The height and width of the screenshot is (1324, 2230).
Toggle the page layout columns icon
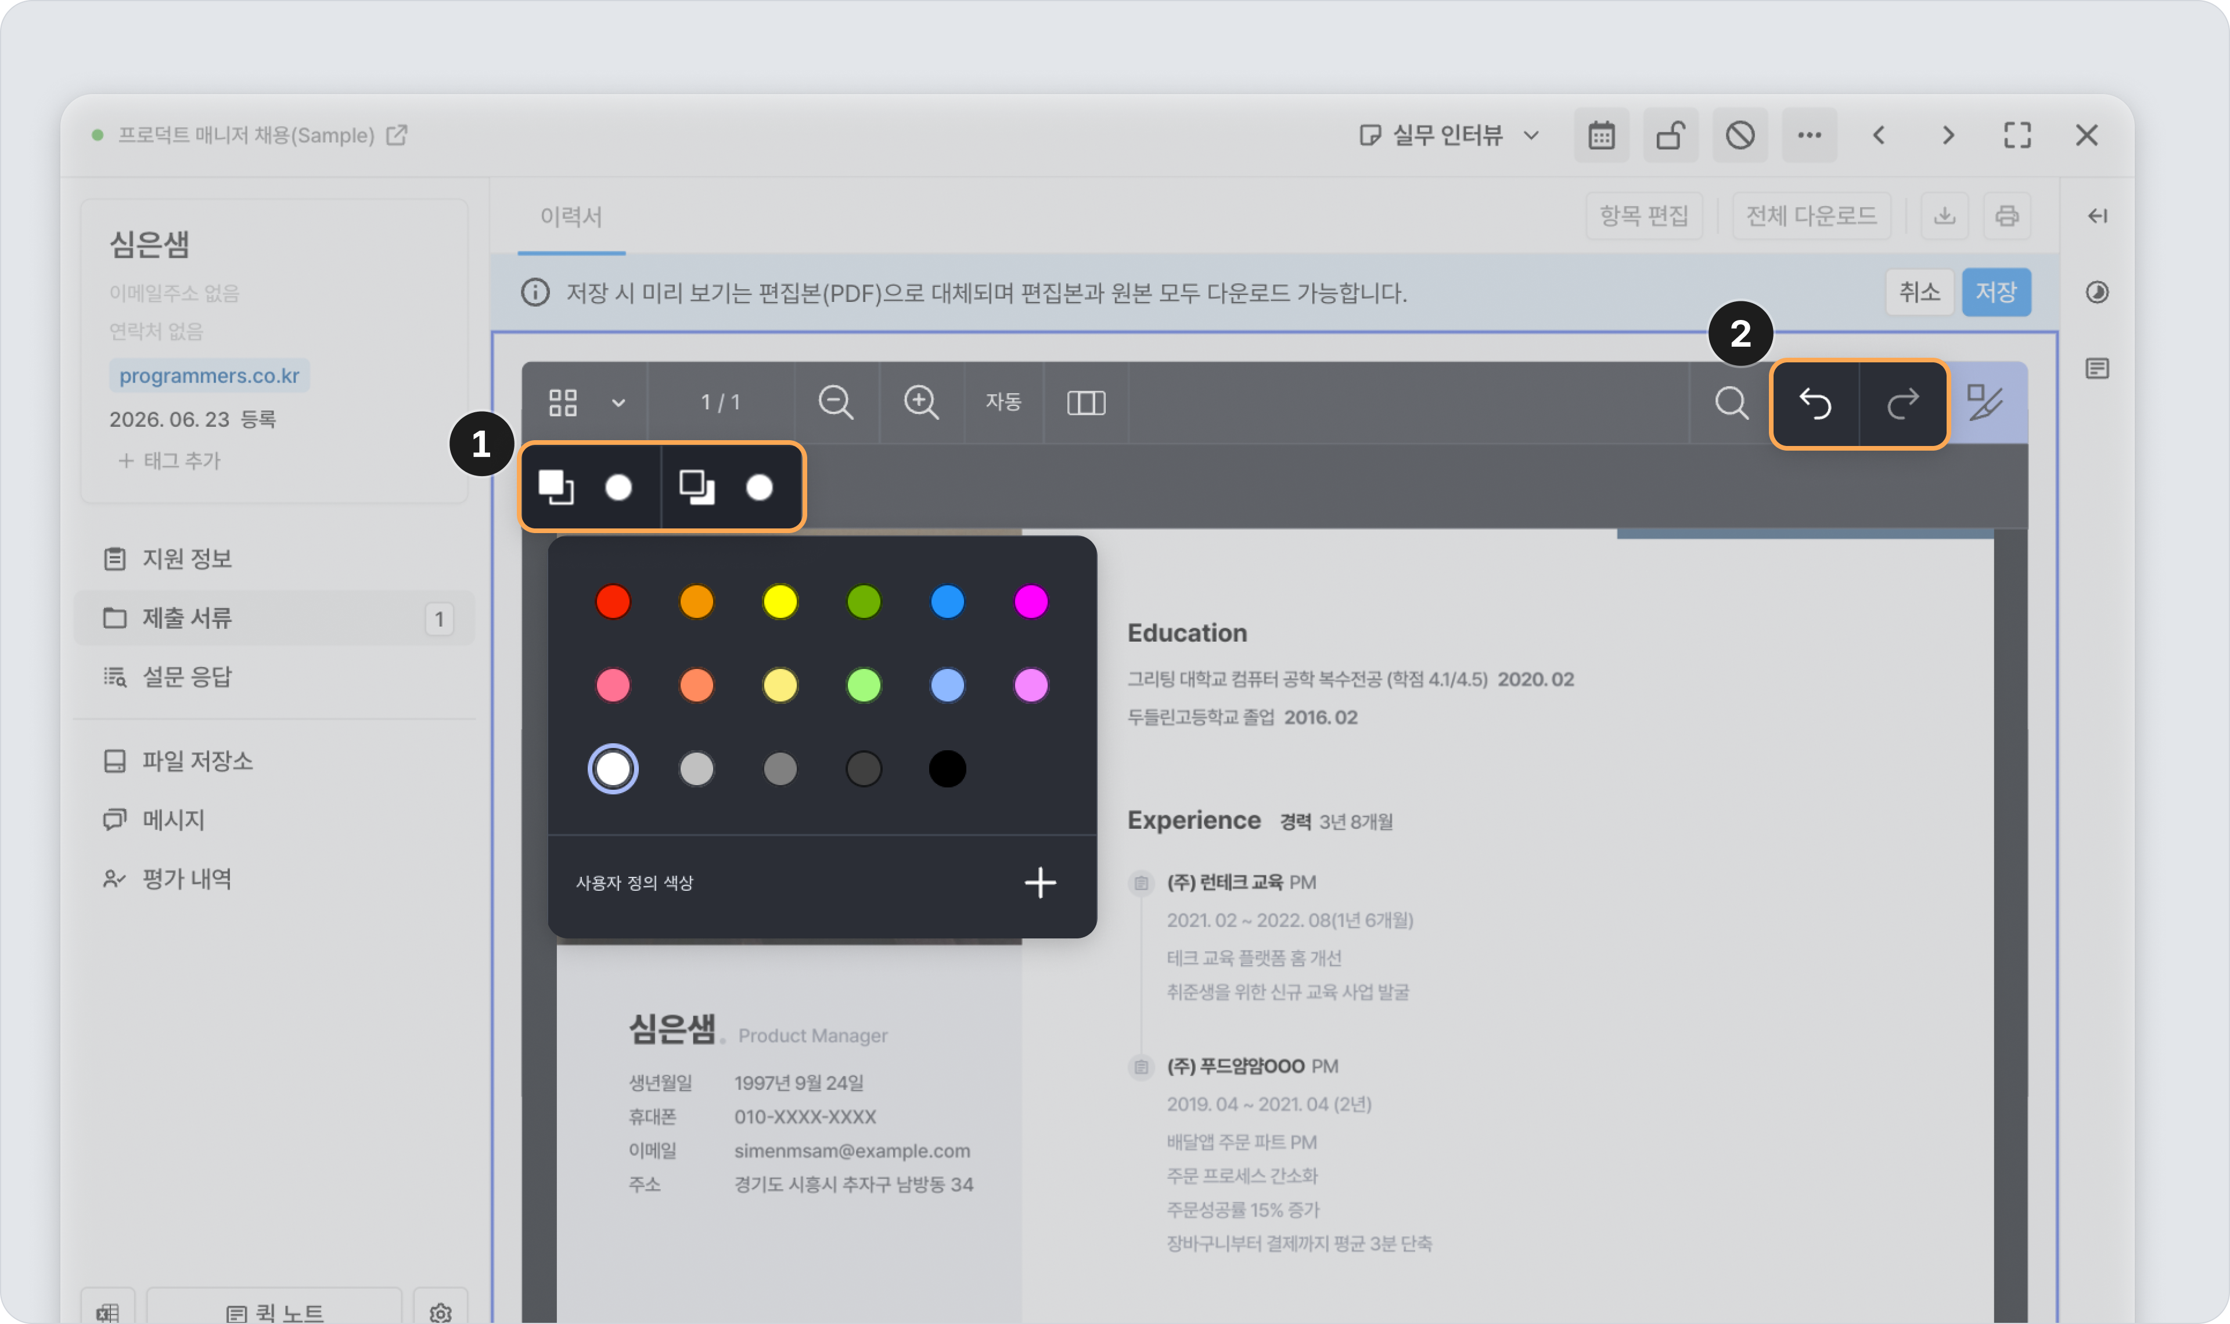click(x=1085, y=402)
